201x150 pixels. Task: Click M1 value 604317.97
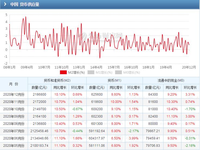pyautogui.click(x=97, y=138)
